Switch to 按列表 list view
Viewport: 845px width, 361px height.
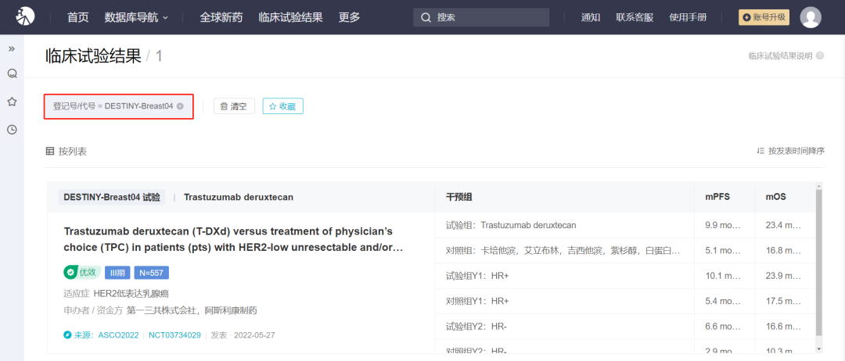point(67,152)
